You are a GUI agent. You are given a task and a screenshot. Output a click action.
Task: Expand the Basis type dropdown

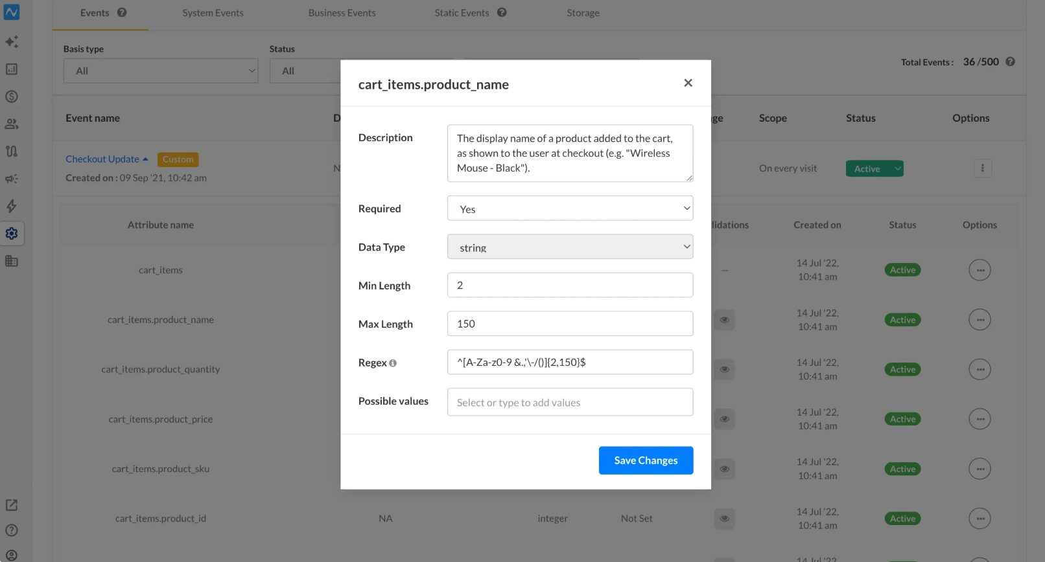point(161,71)
